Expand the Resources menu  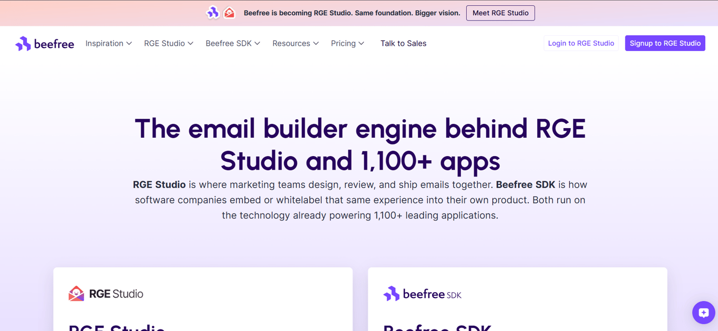pos(295,44)
